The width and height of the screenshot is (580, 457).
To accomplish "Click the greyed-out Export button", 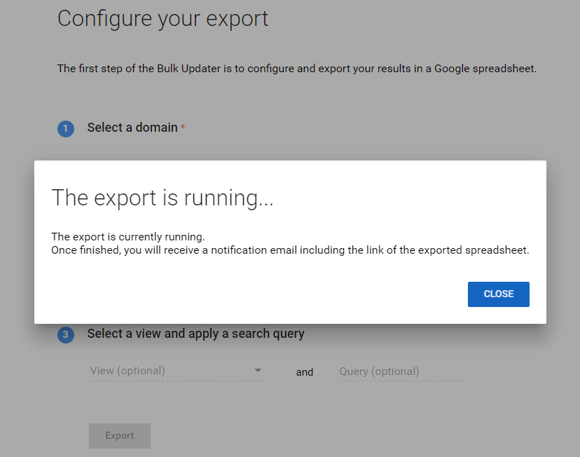I will [120, 435].
